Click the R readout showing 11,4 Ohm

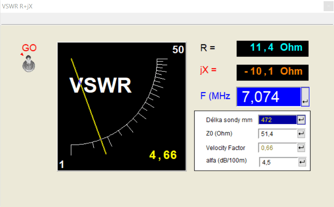272,48
